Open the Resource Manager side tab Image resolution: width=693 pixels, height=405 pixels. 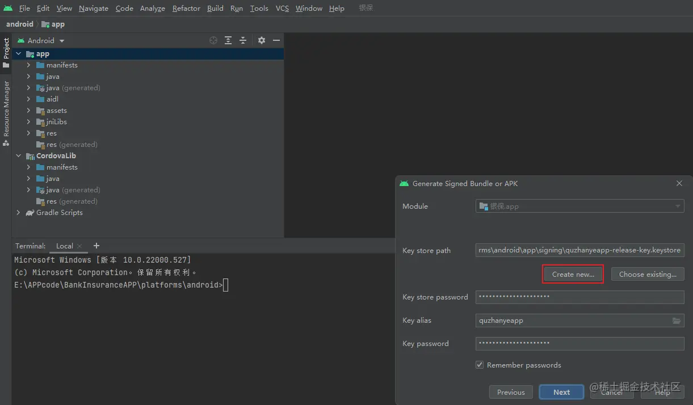(x=6, y=113)
